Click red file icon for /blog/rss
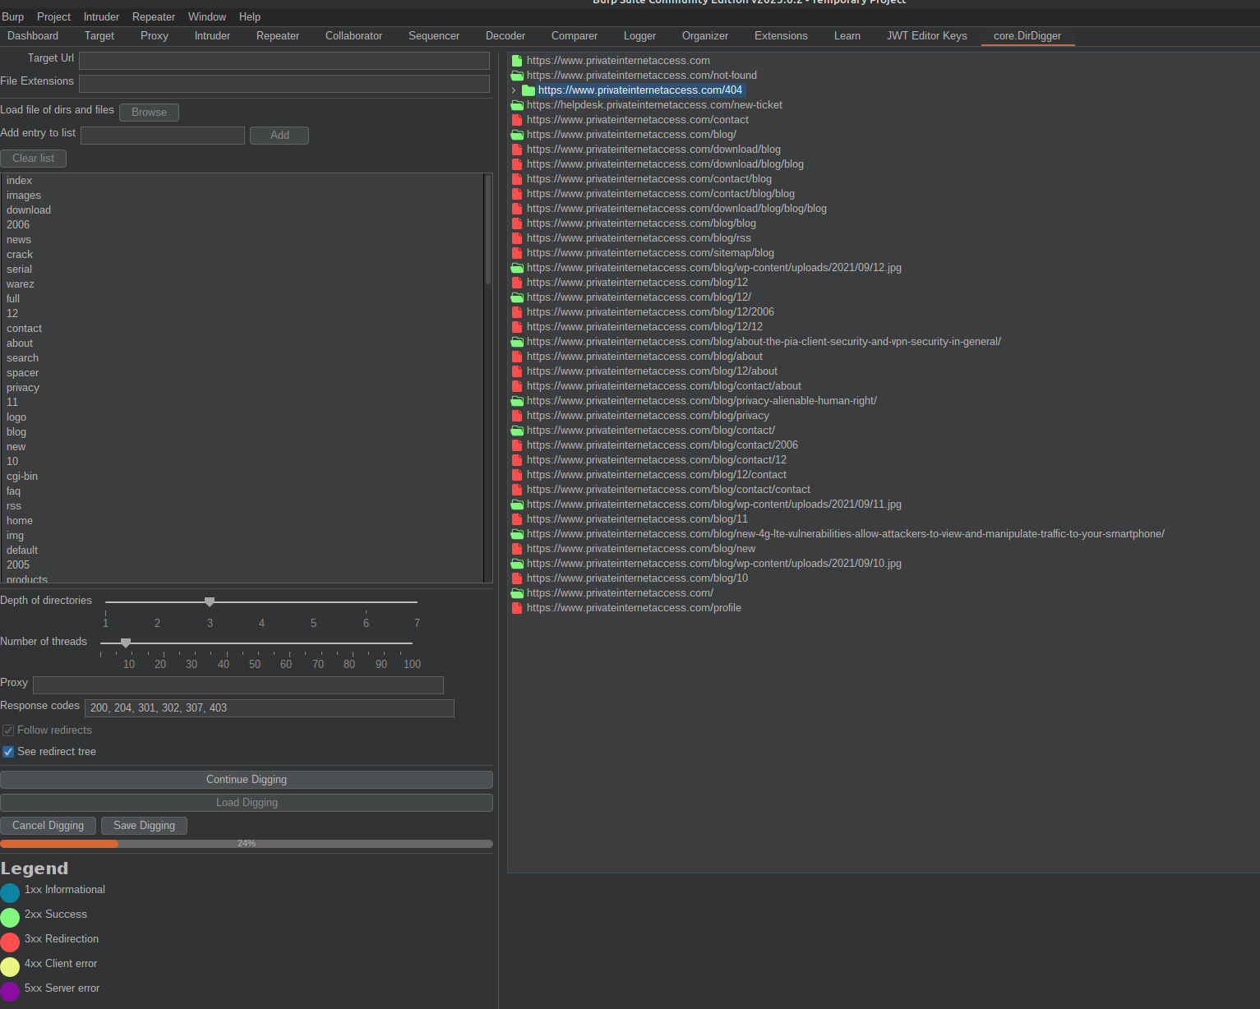Image resolution: width=1260 pixels, height=1009 pixels. [517, 238]
